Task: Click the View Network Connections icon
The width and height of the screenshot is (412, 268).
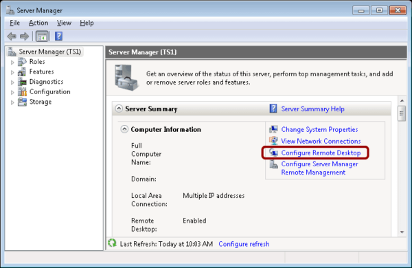Action: tap(273, 141)
